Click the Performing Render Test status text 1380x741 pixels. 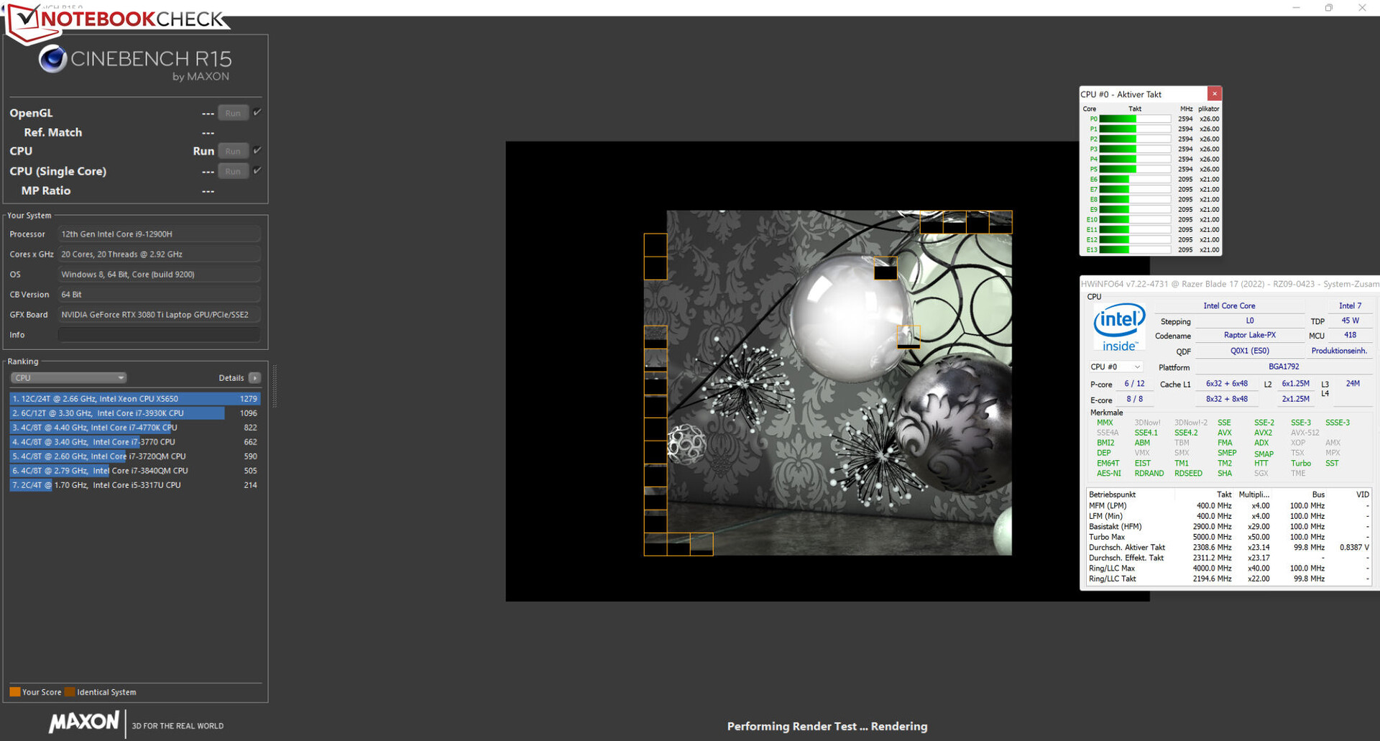click(827, 727)
